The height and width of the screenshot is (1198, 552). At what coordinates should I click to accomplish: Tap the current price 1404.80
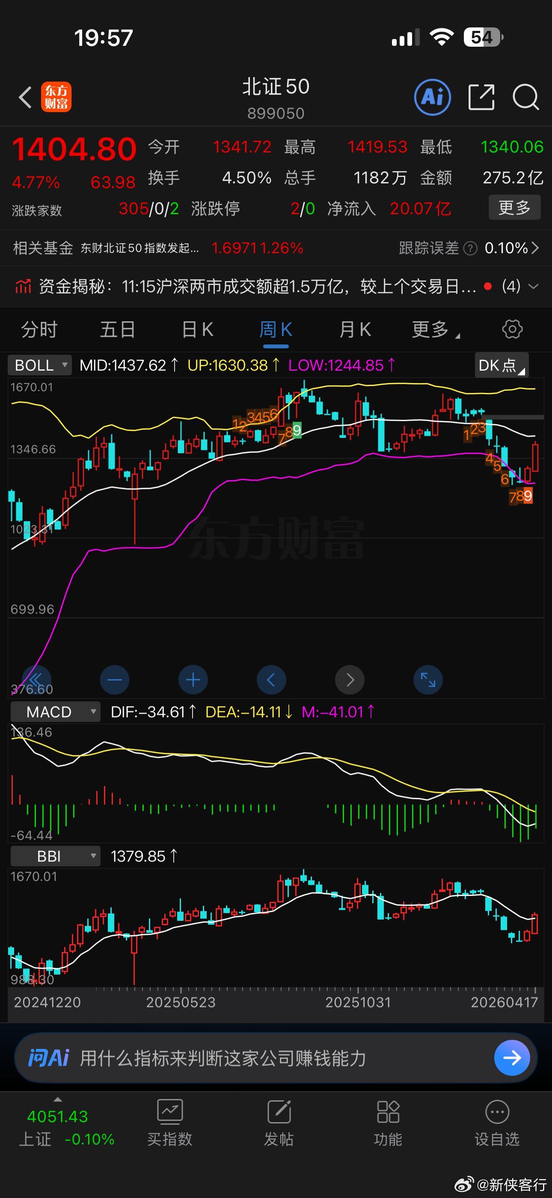click(74, 150)
